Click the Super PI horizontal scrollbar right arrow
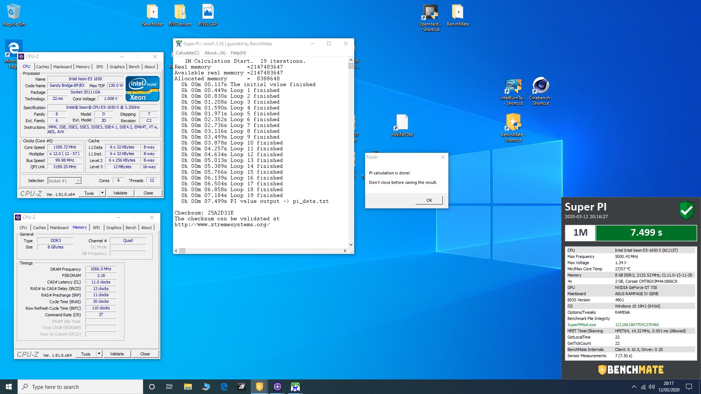This screenshot has height=394, width=701. click(x=345, y=251)
